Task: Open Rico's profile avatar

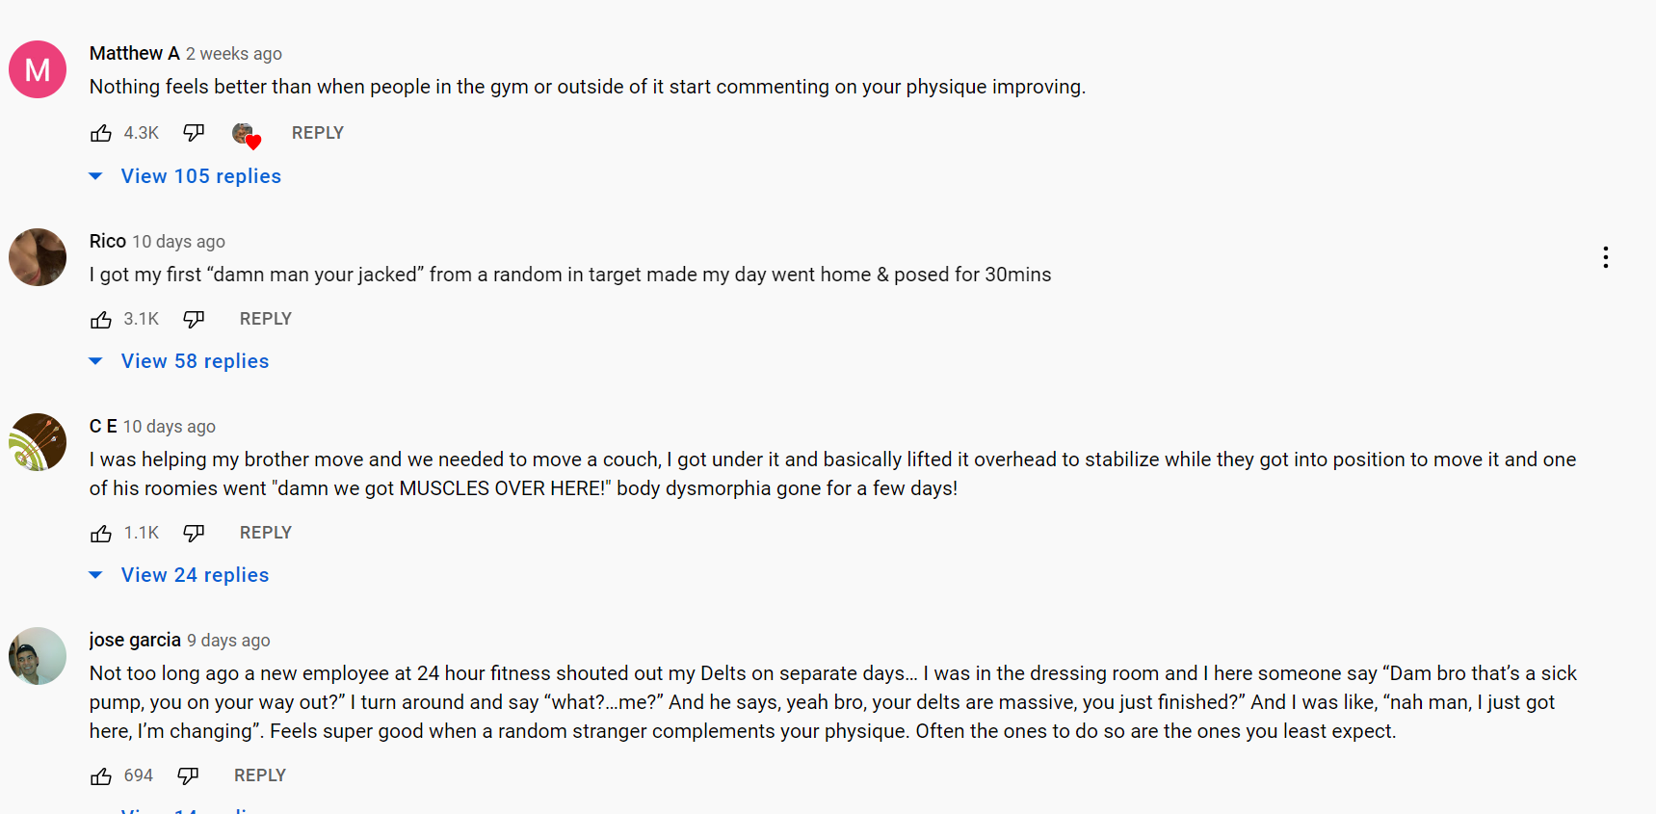Action: [x=38, y=257]
